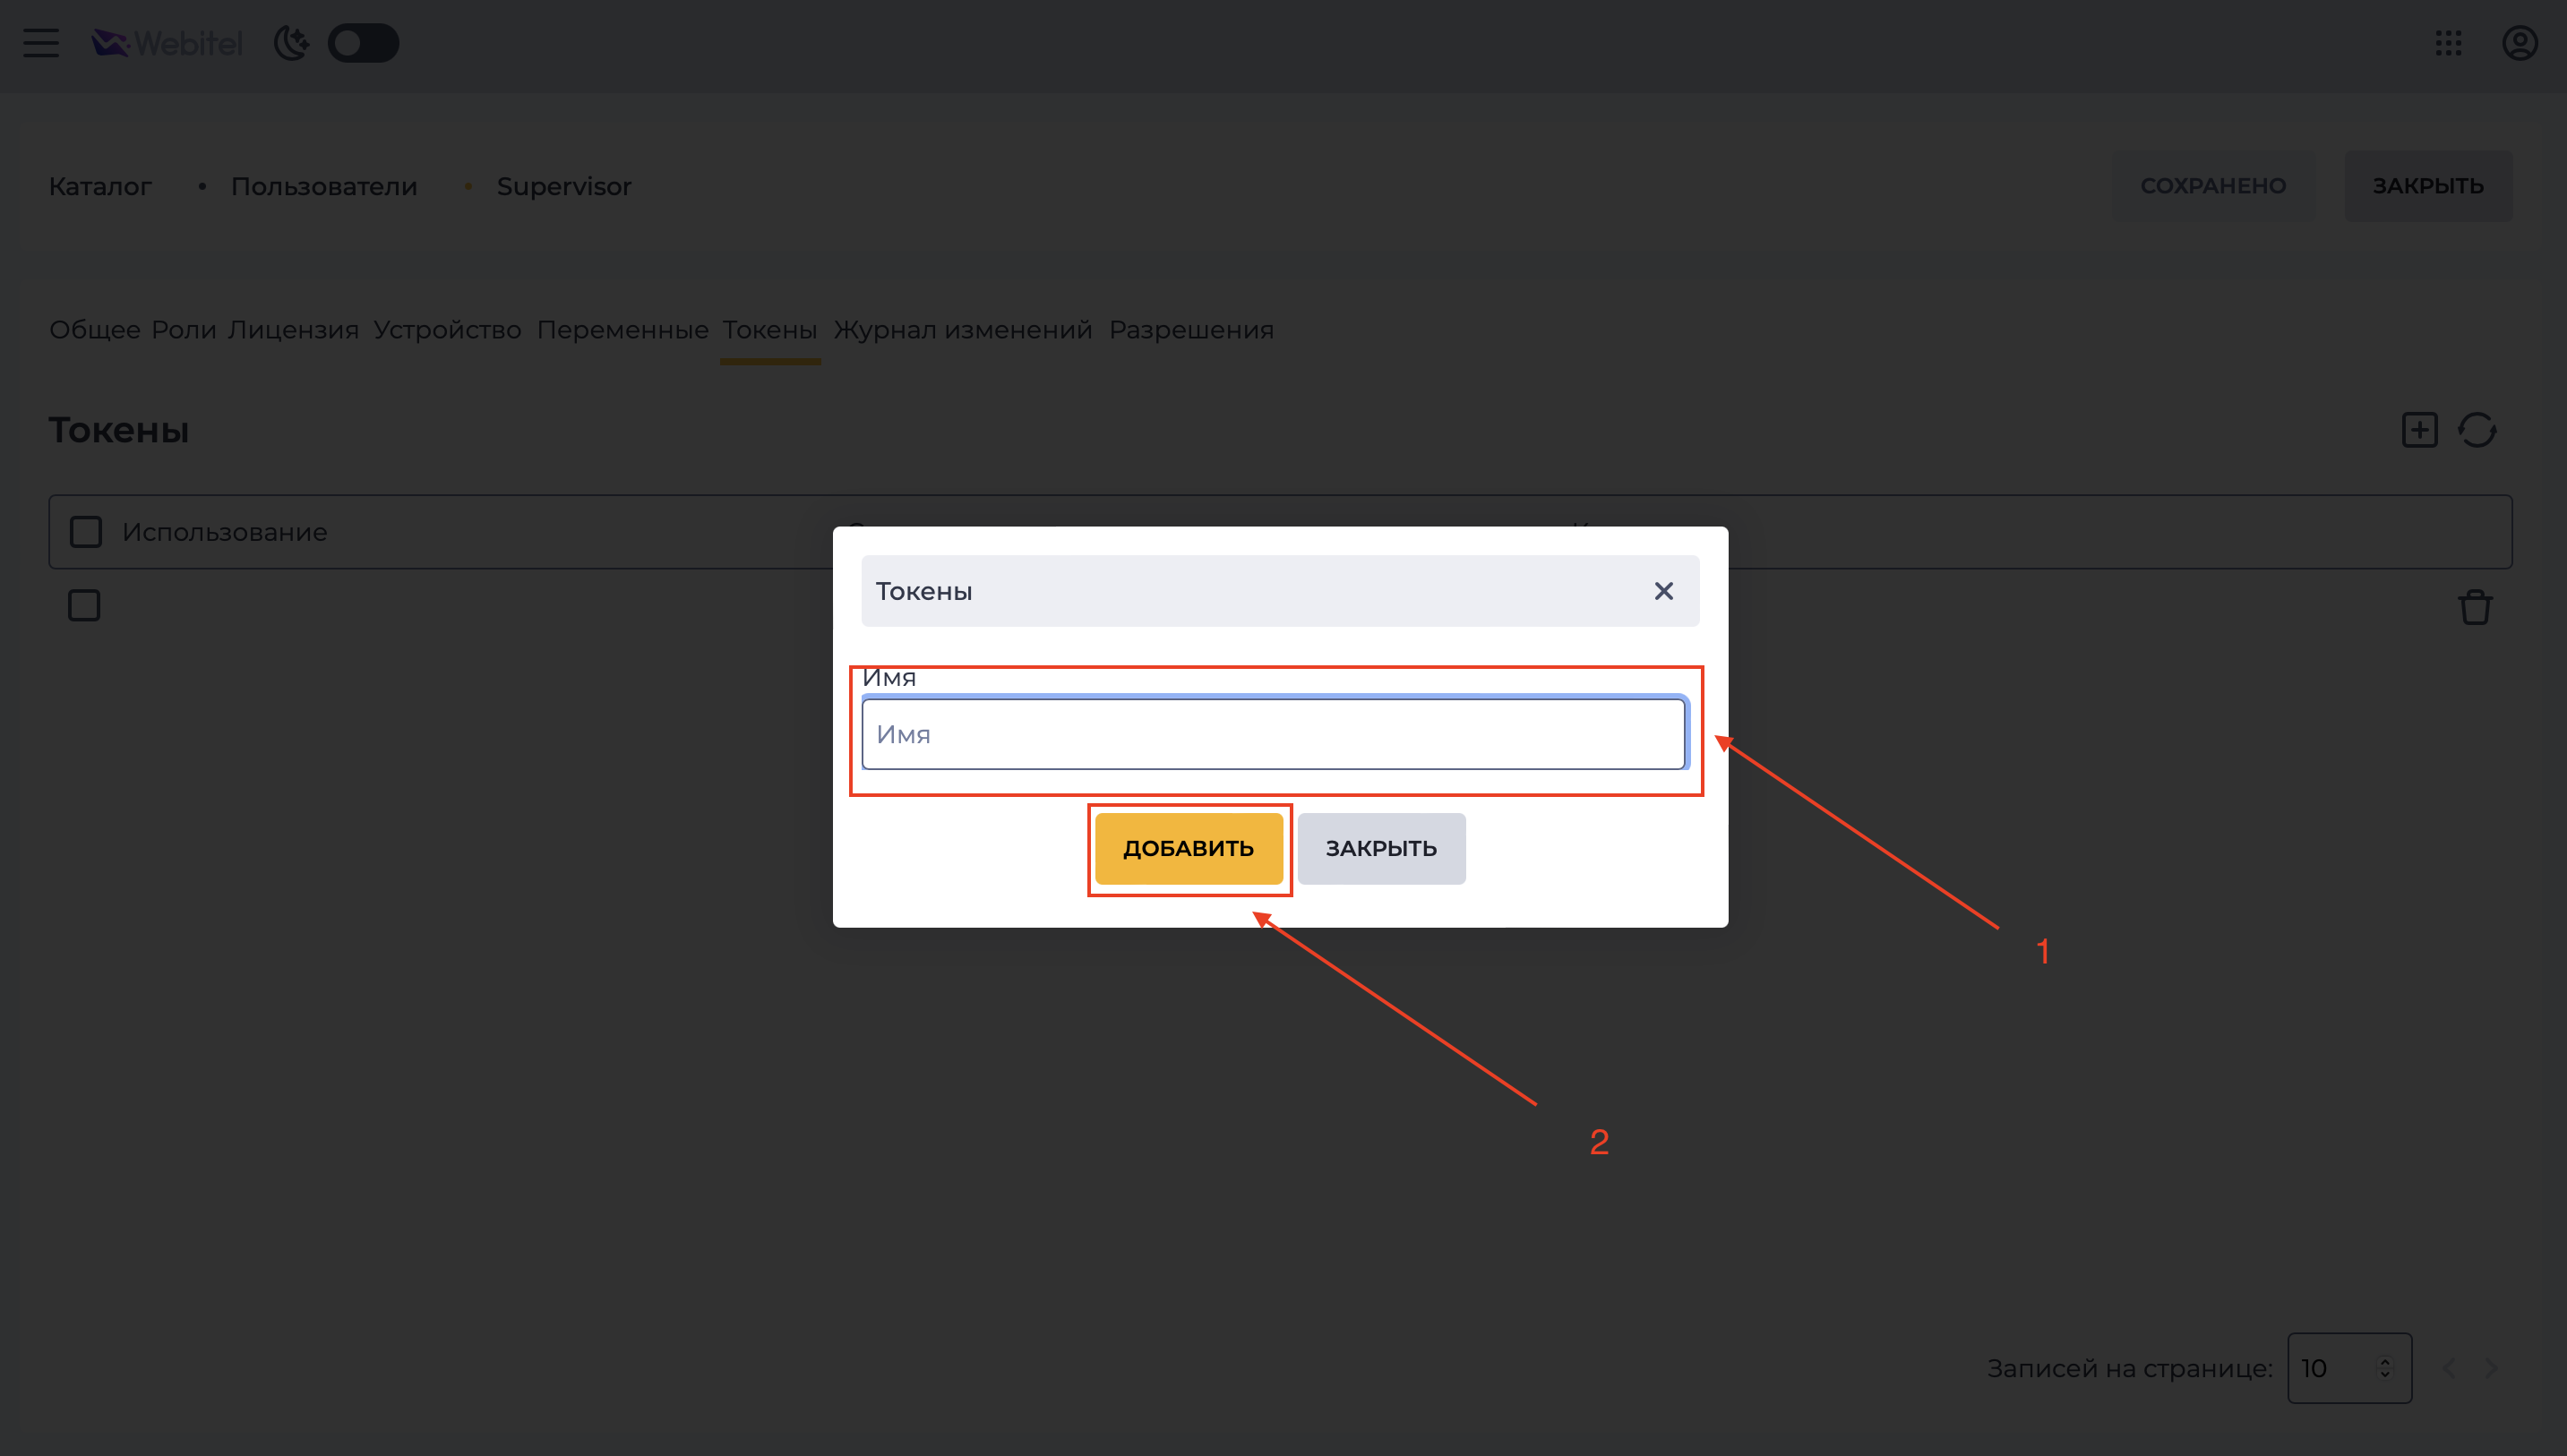Screen dimensions: 2567x1456
Task: Go to Пользователи breadcrumb
Action: click(x=324, y=186)
